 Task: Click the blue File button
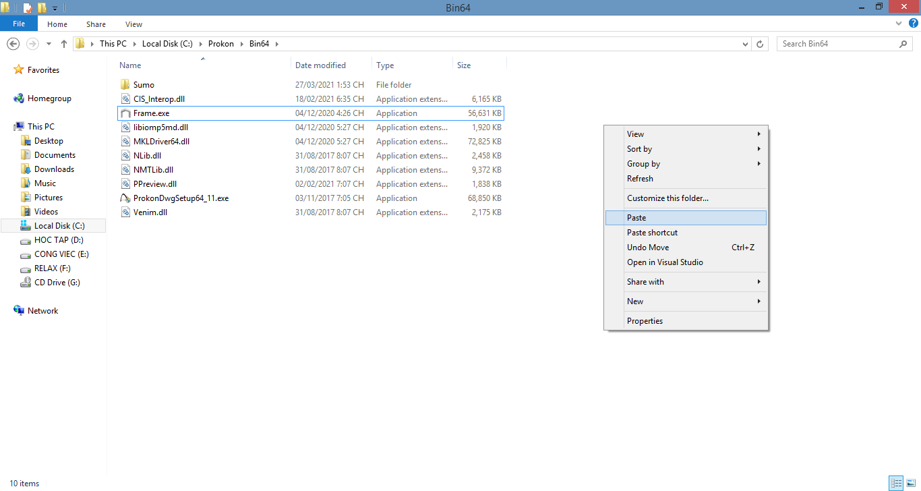click(19, 24)
